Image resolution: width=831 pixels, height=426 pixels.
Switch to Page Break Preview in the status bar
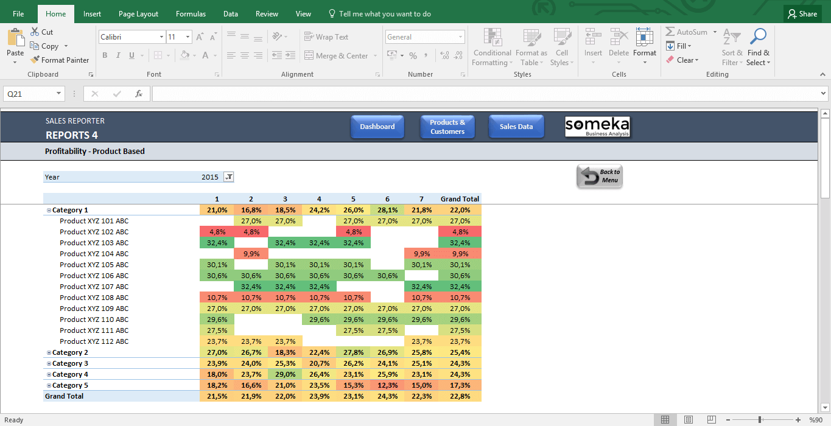710,420
